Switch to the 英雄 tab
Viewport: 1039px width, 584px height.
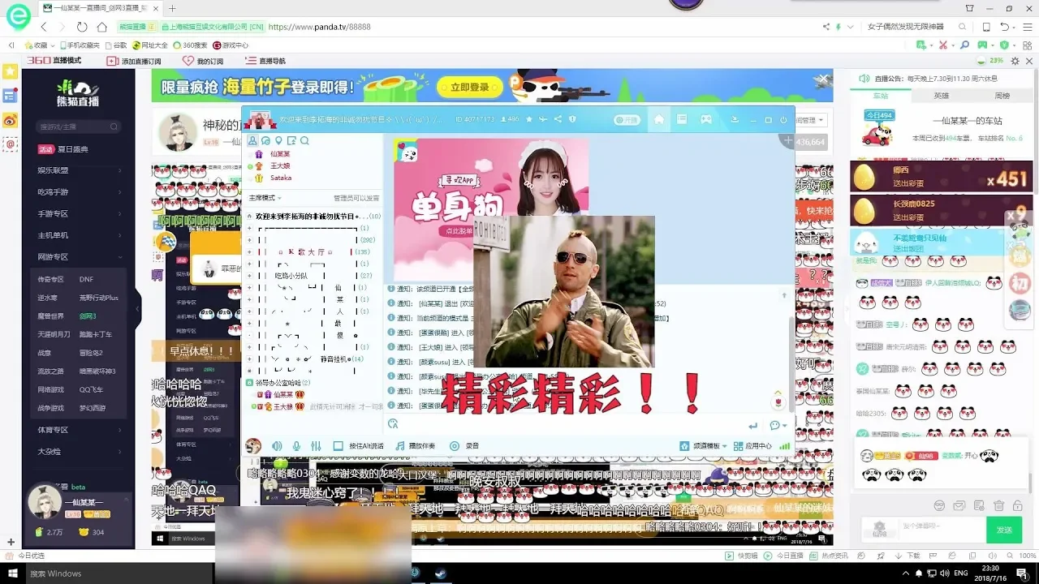tap(942, 96)
